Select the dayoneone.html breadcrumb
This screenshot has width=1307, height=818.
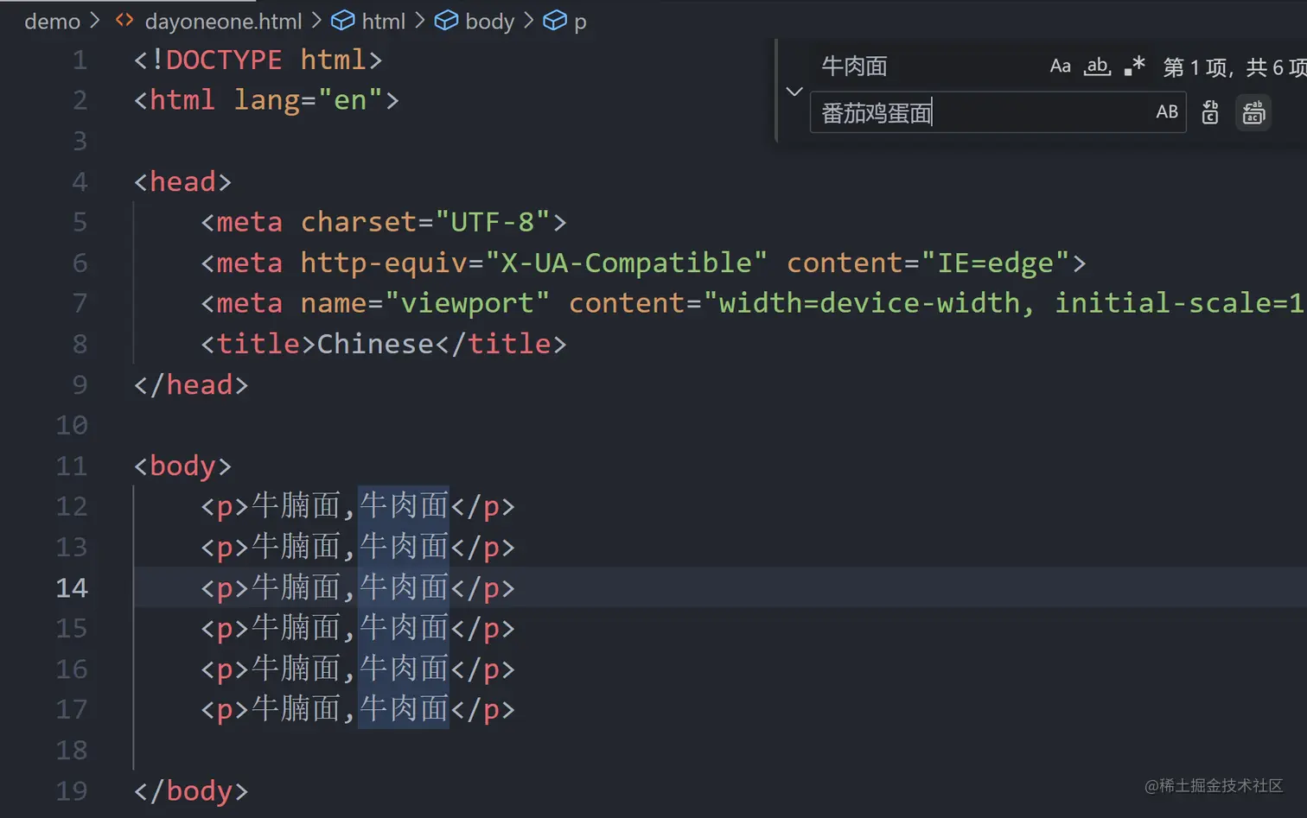pyautogui.click(x=223, y=22)
